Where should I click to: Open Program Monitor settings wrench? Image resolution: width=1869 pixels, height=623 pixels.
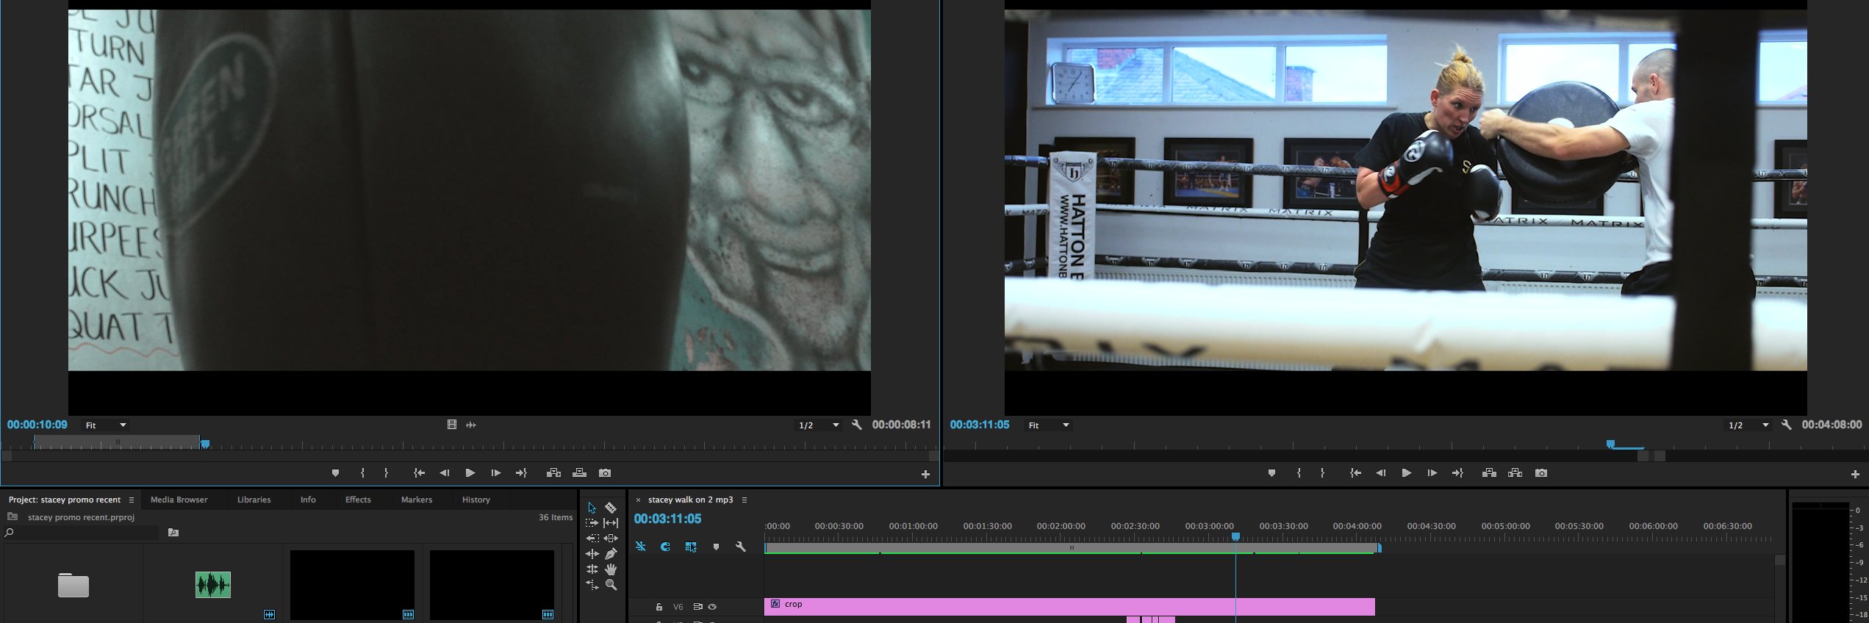click(1787, 425)
